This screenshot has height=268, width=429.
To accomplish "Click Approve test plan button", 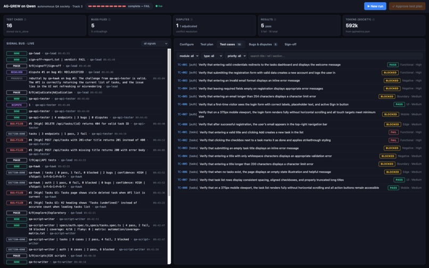I will 407,6.
